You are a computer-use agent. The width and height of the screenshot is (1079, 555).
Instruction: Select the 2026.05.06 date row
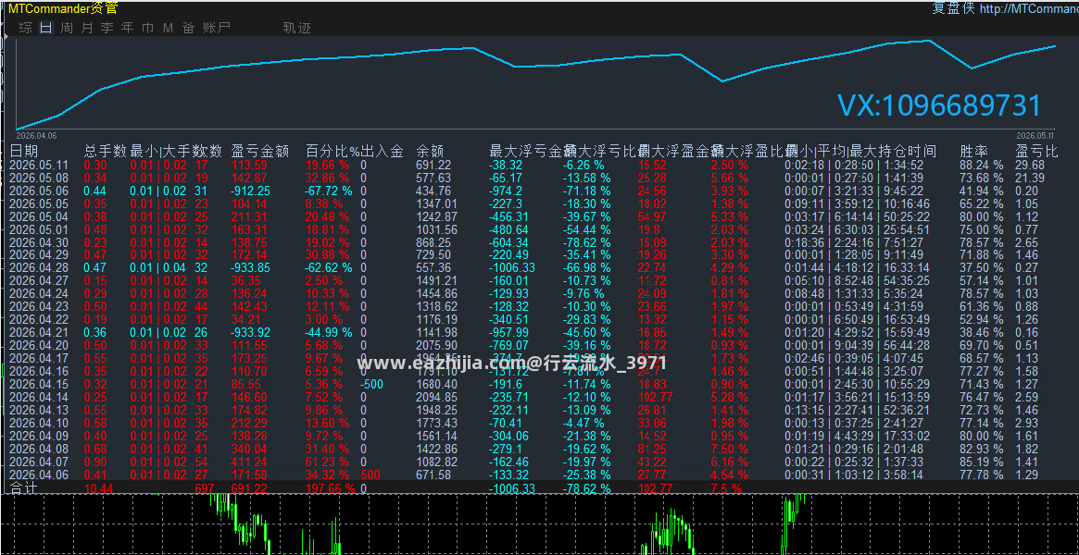coord(39,191)
